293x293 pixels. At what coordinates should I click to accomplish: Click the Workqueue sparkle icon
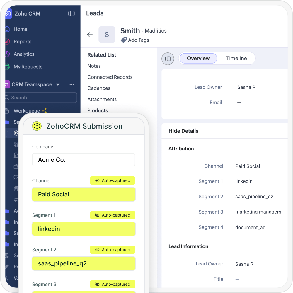point(45,110)
